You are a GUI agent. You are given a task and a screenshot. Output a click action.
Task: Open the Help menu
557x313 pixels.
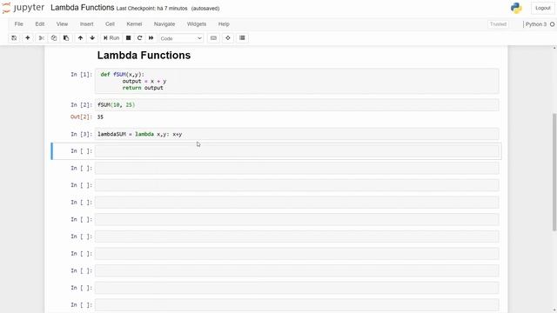click(x=224, y=24)
